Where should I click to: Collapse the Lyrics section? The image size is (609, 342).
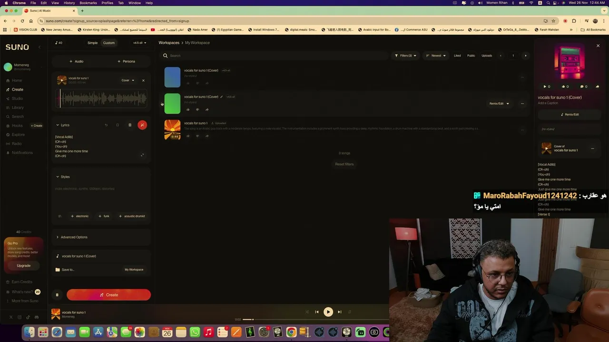[x=63, y=125]
